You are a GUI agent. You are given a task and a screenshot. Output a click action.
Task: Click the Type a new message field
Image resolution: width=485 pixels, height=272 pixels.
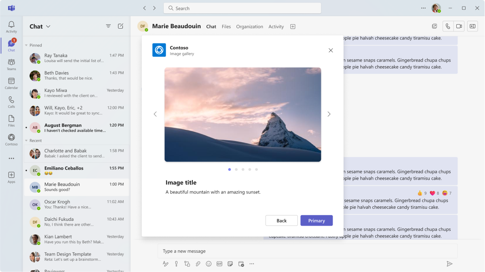[307, 251]
